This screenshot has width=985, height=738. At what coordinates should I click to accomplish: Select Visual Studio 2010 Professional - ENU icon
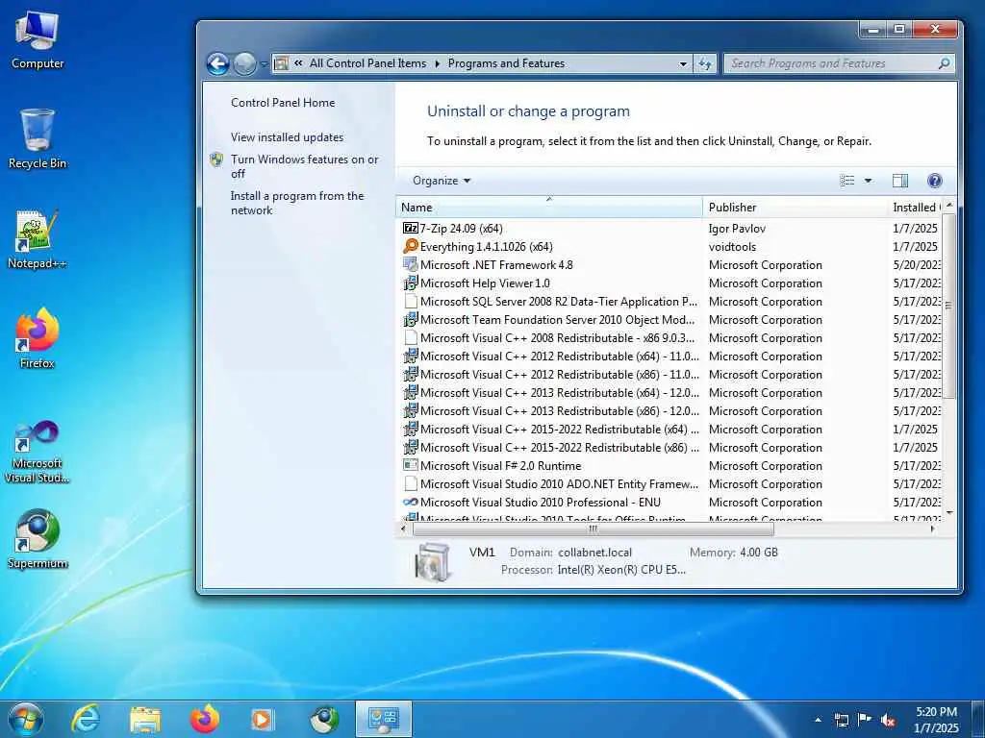[x=410, y=502]
